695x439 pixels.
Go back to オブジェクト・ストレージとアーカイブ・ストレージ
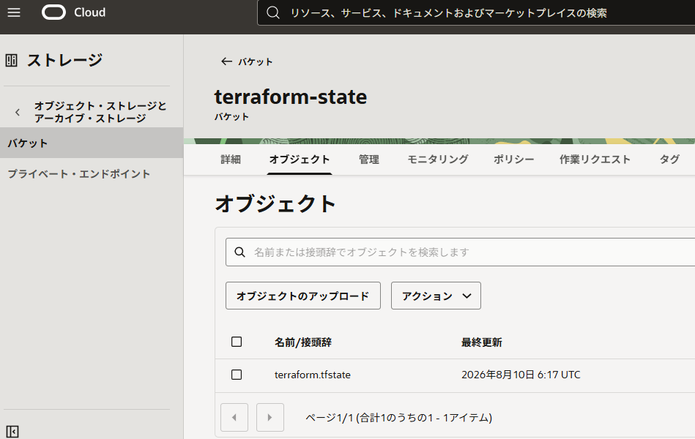100,112
